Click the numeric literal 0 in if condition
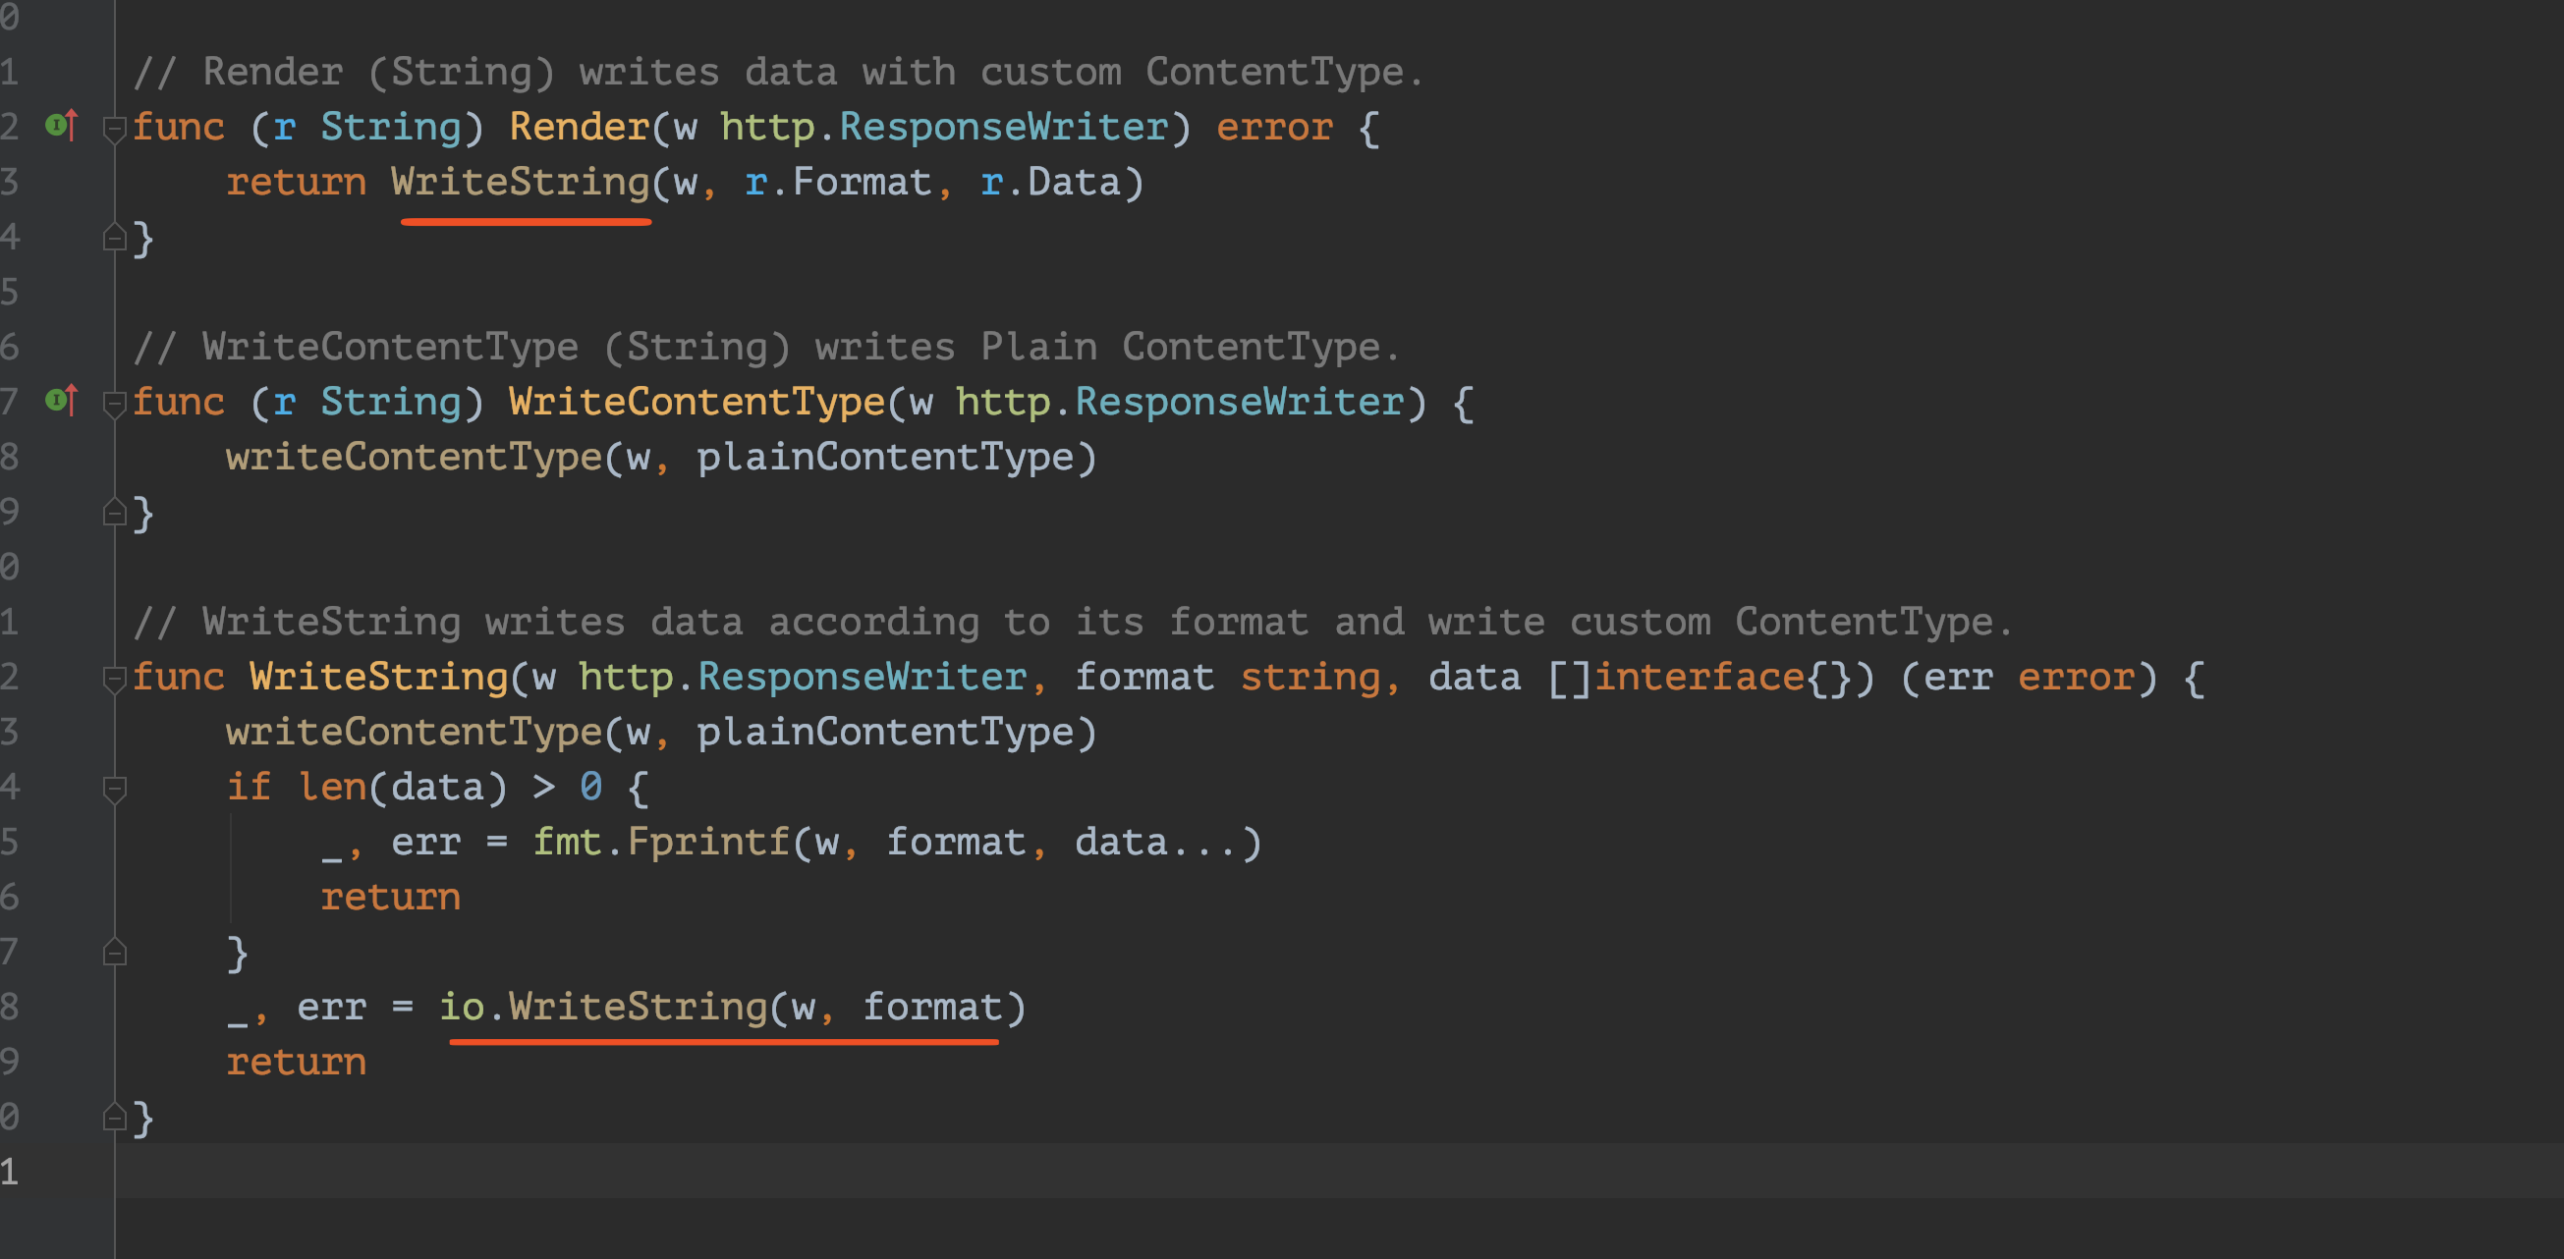 pos(590,789)
